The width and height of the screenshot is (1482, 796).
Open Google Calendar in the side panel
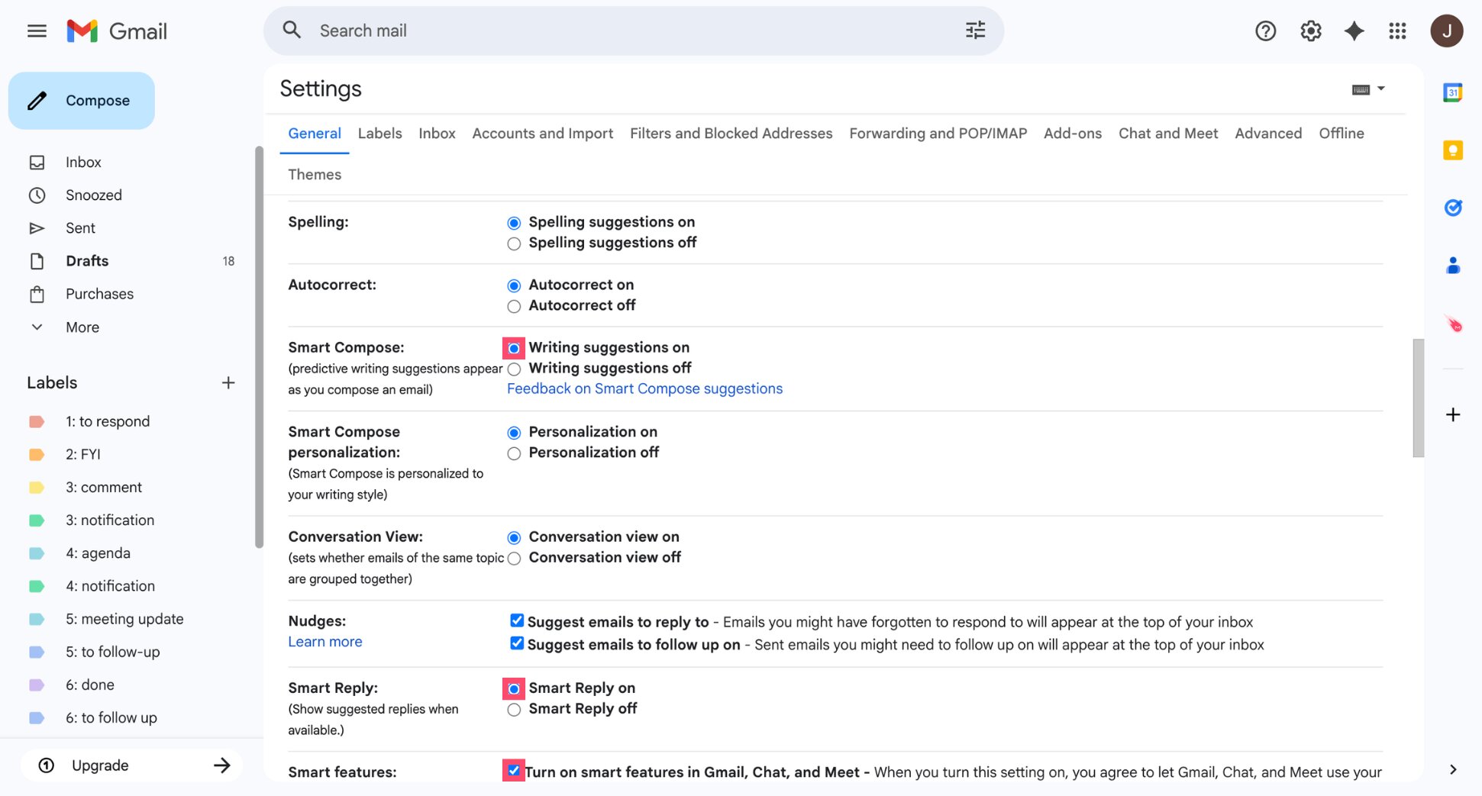pyautogui.click(x=1453, y=92)
